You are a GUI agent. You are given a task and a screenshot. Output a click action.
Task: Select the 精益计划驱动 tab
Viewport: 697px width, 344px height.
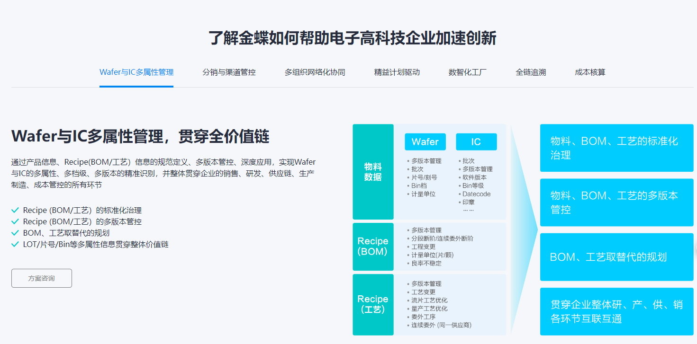[x=397, y=72]
